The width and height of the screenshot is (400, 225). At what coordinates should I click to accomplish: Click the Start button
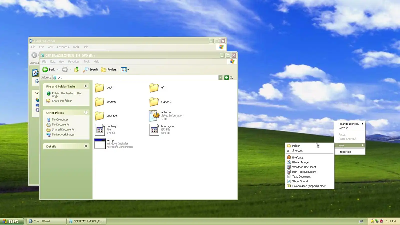[x=12, y=221]
